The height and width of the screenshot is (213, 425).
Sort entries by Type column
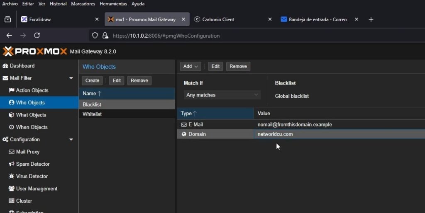215,114
